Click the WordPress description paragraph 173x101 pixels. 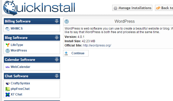[x=119, y=30]
